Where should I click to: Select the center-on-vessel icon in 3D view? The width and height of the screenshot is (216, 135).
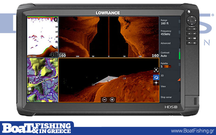click(156, 70)
